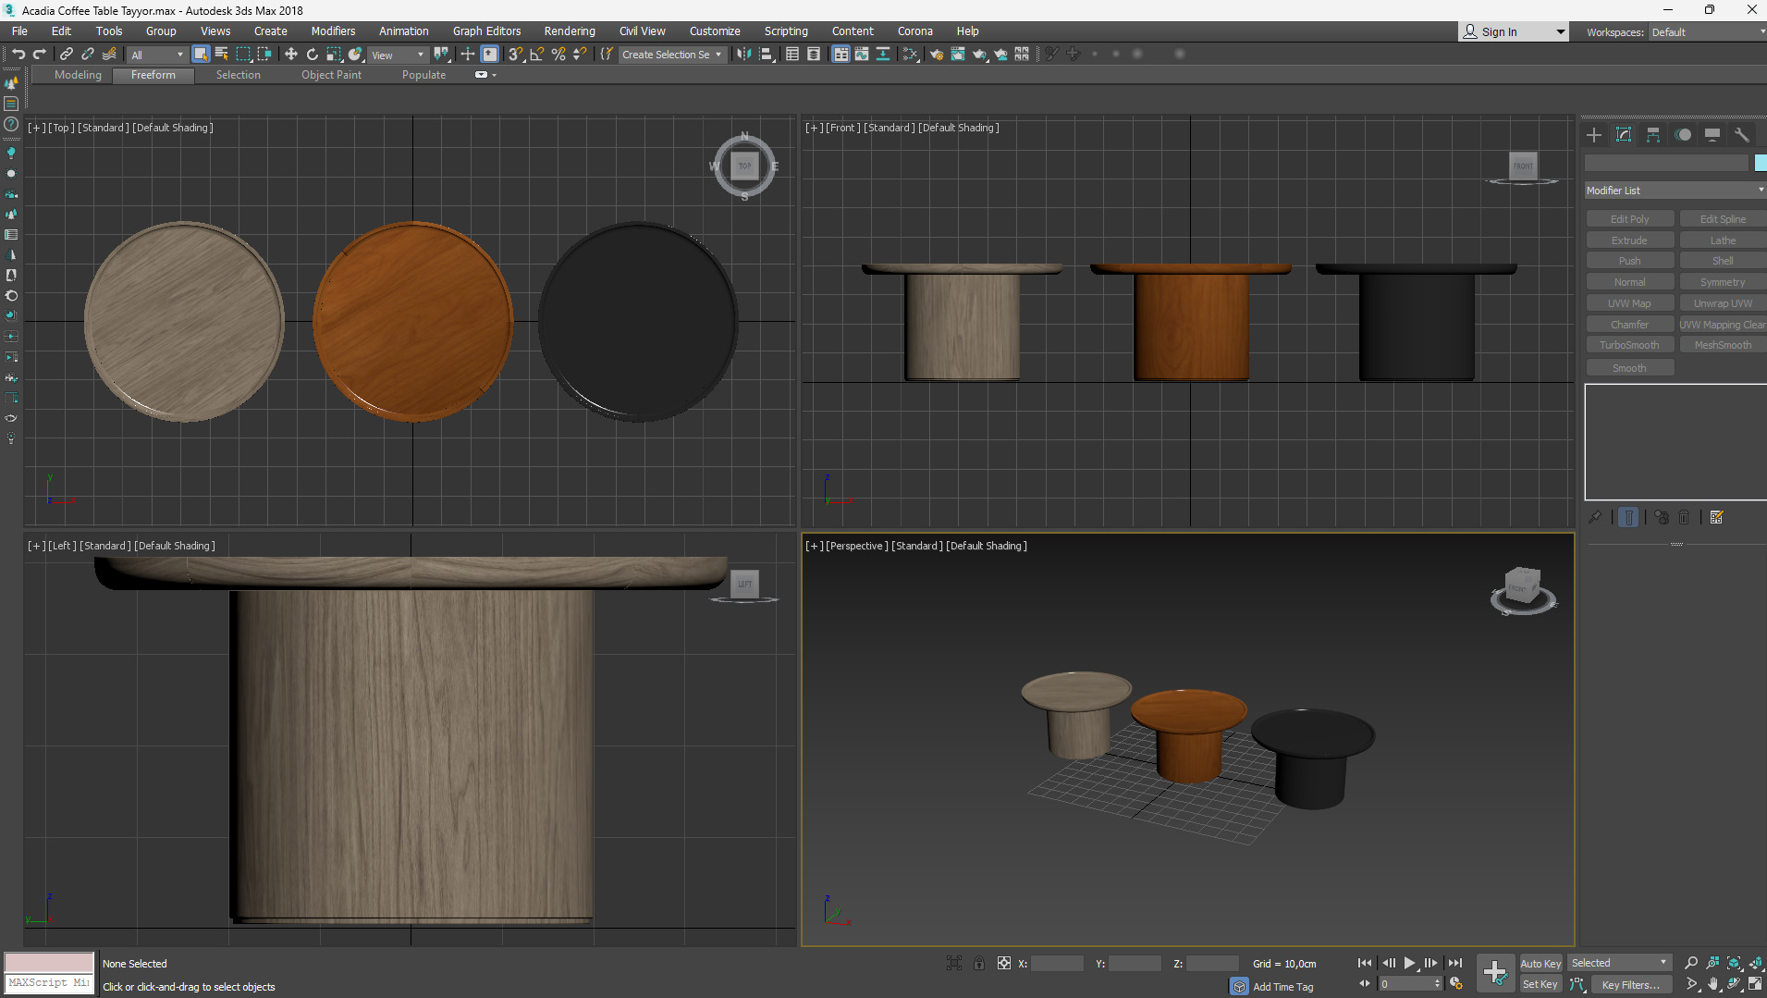Screen dimensions: 1767x998
Task: Click Zoom Extents All icon
Action: point(1755,963)
